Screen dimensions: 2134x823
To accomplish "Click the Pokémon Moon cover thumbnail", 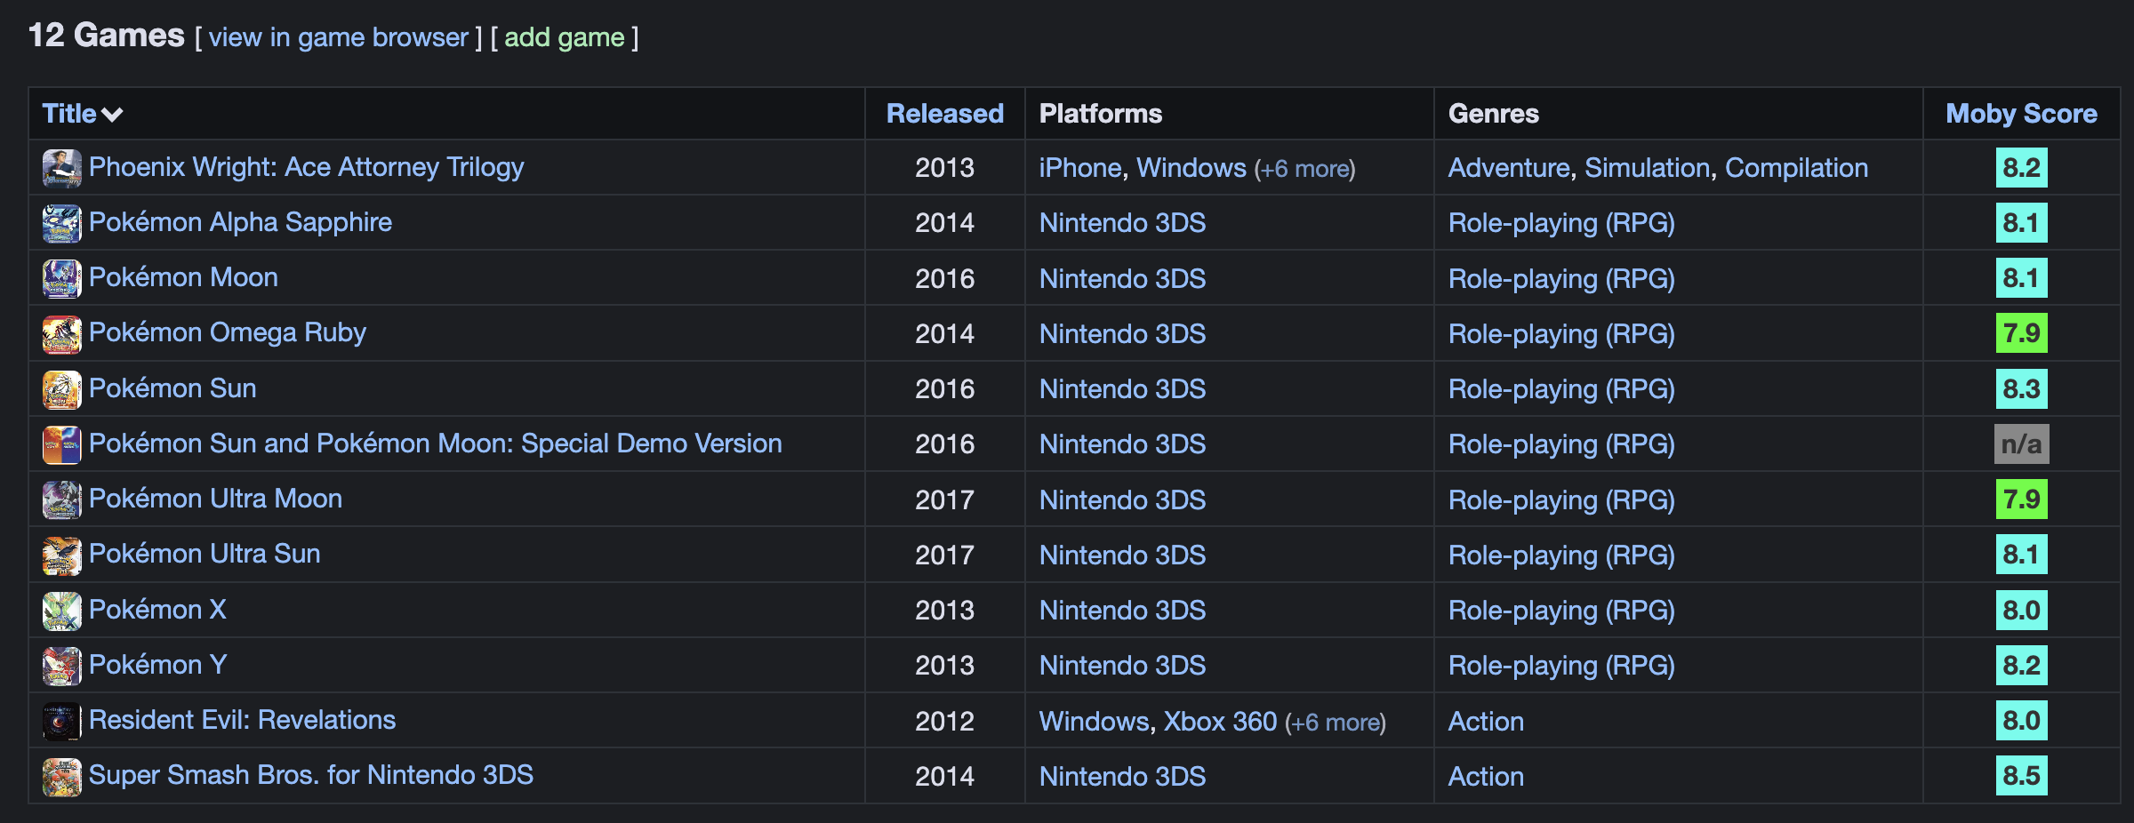I will pos(61,278).
